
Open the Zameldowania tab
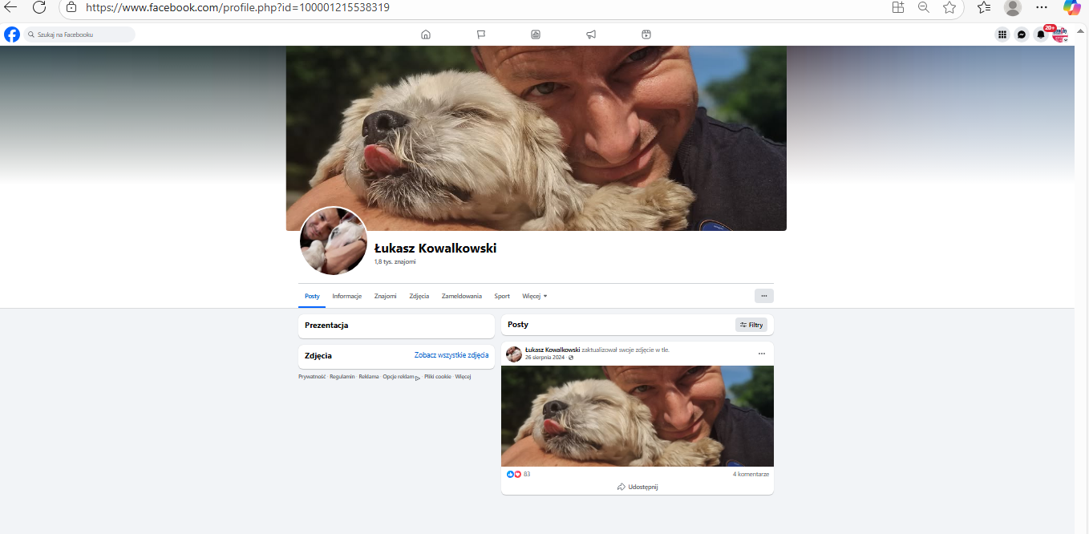click(461, 296)
